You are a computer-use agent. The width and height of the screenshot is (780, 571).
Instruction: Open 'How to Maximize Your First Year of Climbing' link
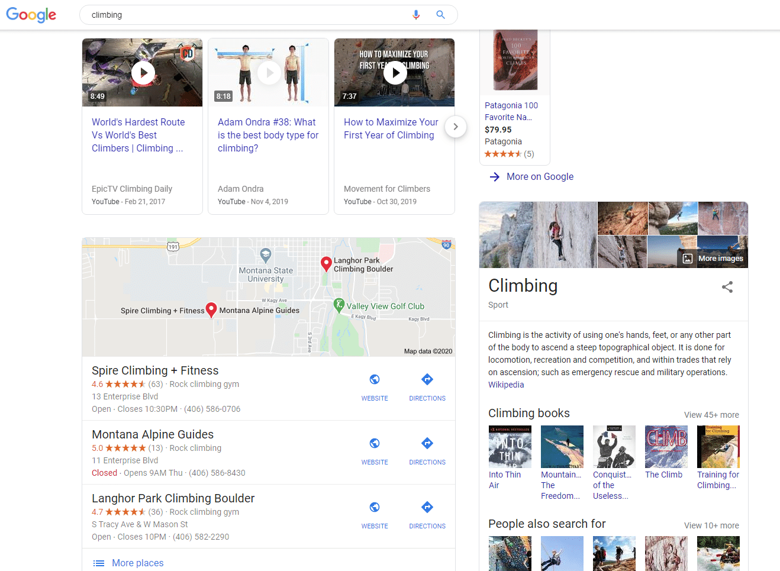coord(391,128)
